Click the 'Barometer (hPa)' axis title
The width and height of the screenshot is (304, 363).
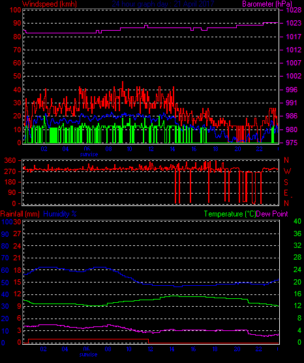pos(267,4)
